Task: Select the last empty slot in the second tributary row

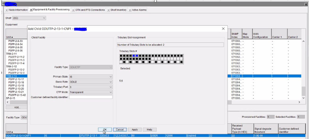Action: (181, 59)
